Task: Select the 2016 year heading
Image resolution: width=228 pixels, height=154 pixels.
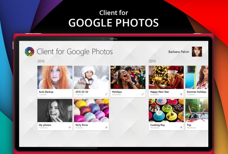Action: tap(41, 61)
